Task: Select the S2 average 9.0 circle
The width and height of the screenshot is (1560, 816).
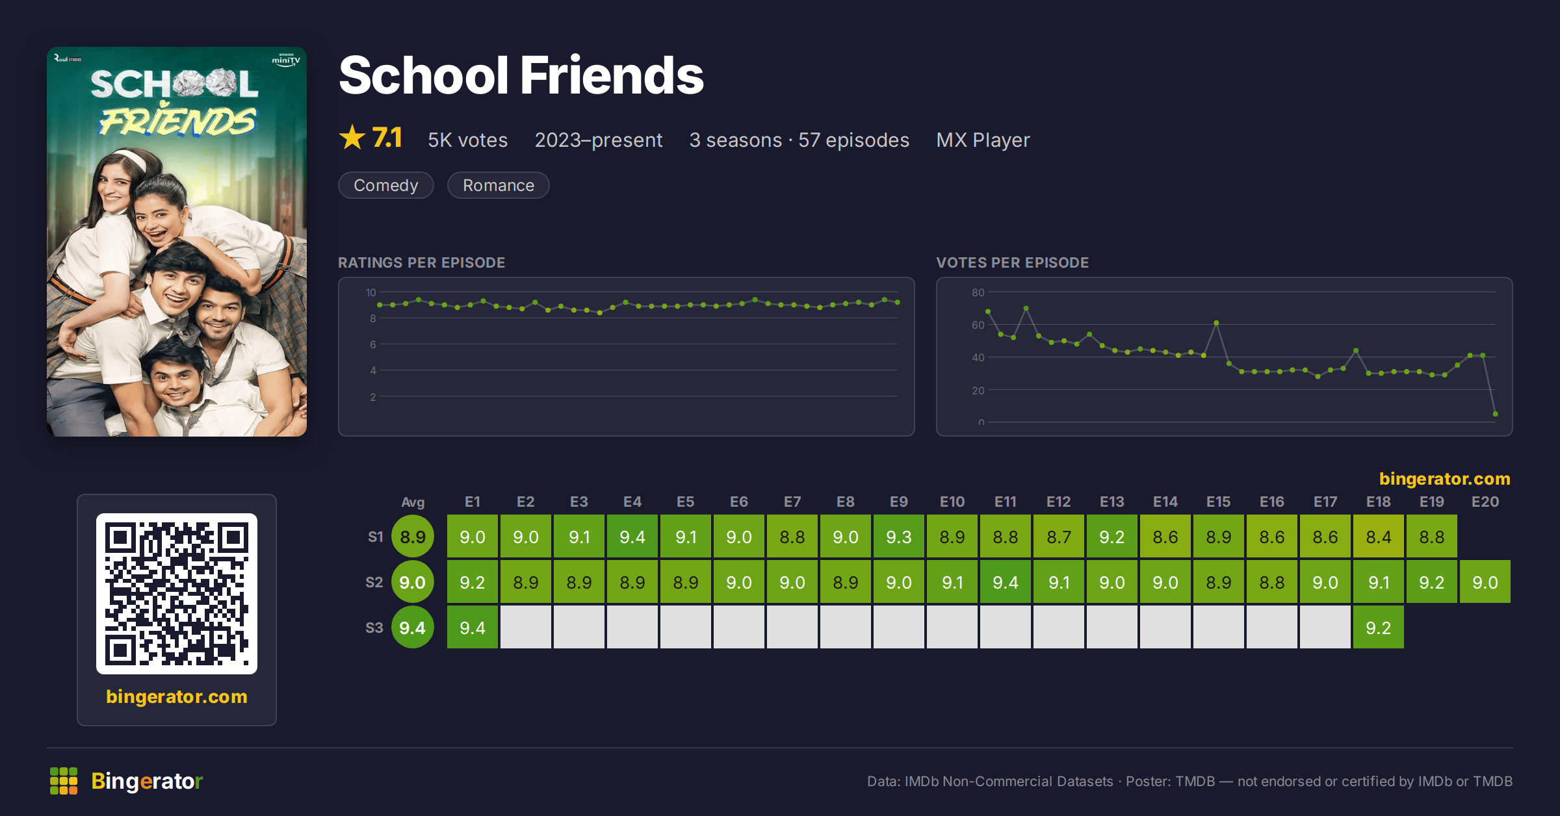Action: (x=413, y=582)
